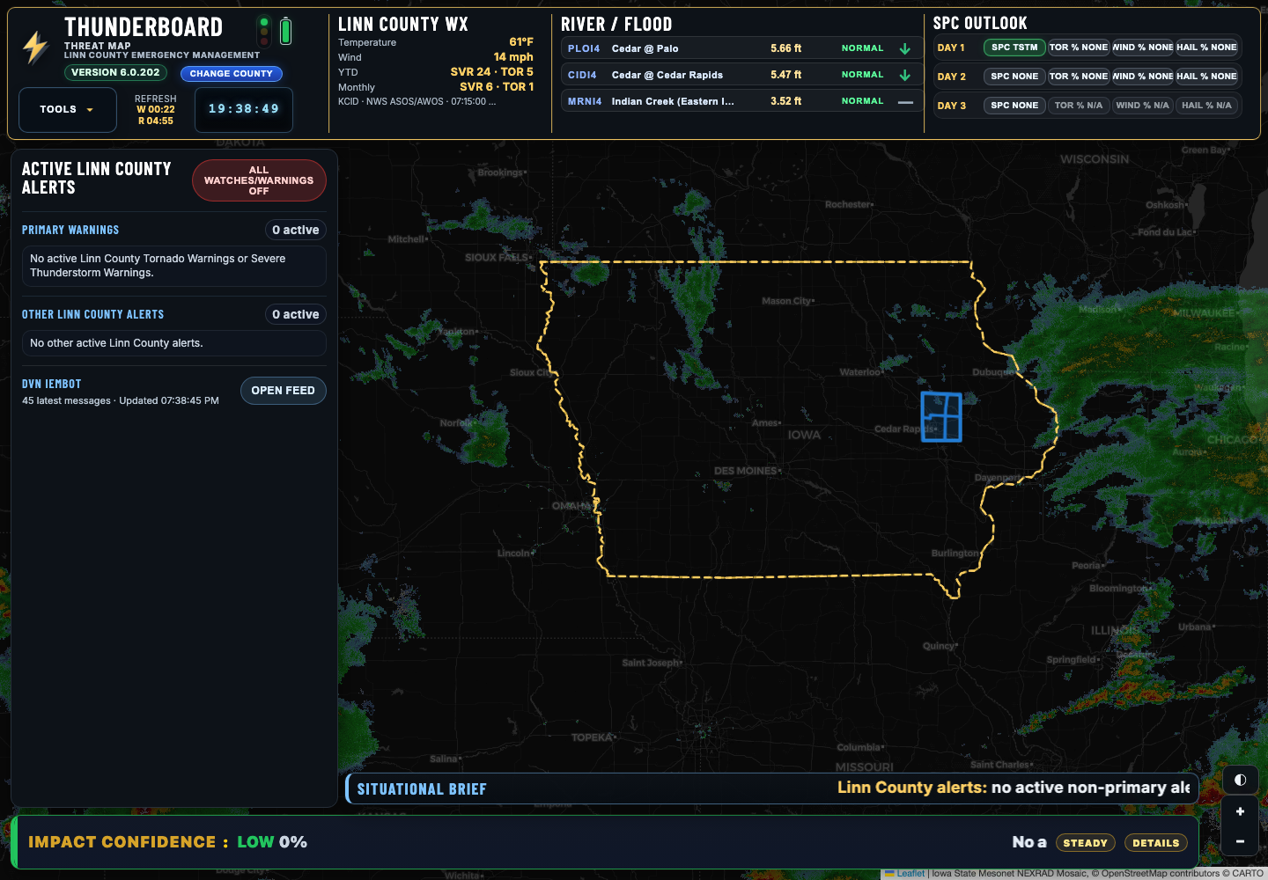Click YTD SVR 24 · TOR 5 value
This screenshot has width=1268, height=880.
tap(492, 71)
